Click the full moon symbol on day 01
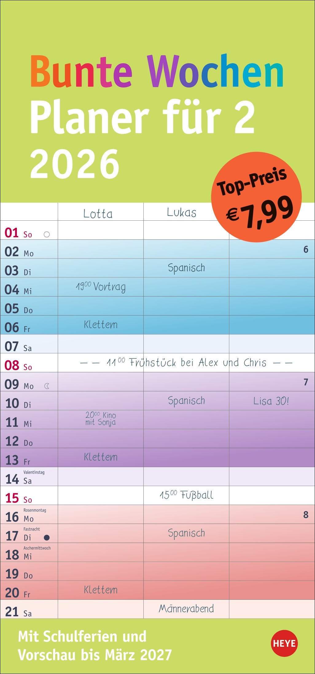The width and height of the screenshot is (315, 674). pyautogui.click(x=47, y=234)
